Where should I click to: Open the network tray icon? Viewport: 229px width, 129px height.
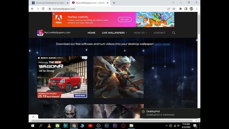point(175,126)
